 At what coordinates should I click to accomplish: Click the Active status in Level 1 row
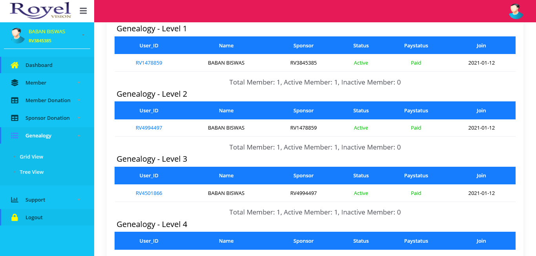coord(361,63)
